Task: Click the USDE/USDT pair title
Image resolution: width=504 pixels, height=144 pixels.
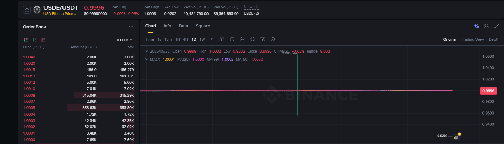Action: (x=61, y=7)
